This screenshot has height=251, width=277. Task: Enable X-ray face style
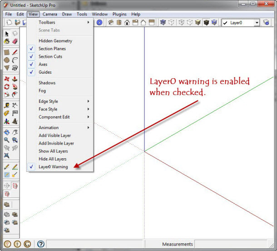(x=163, y=22)
